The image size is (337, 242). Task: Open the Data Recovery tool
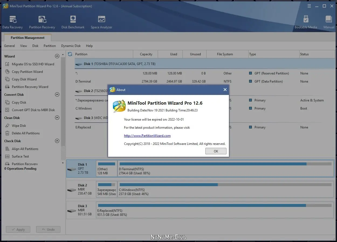pyautogui.click(x=13, y=22)
